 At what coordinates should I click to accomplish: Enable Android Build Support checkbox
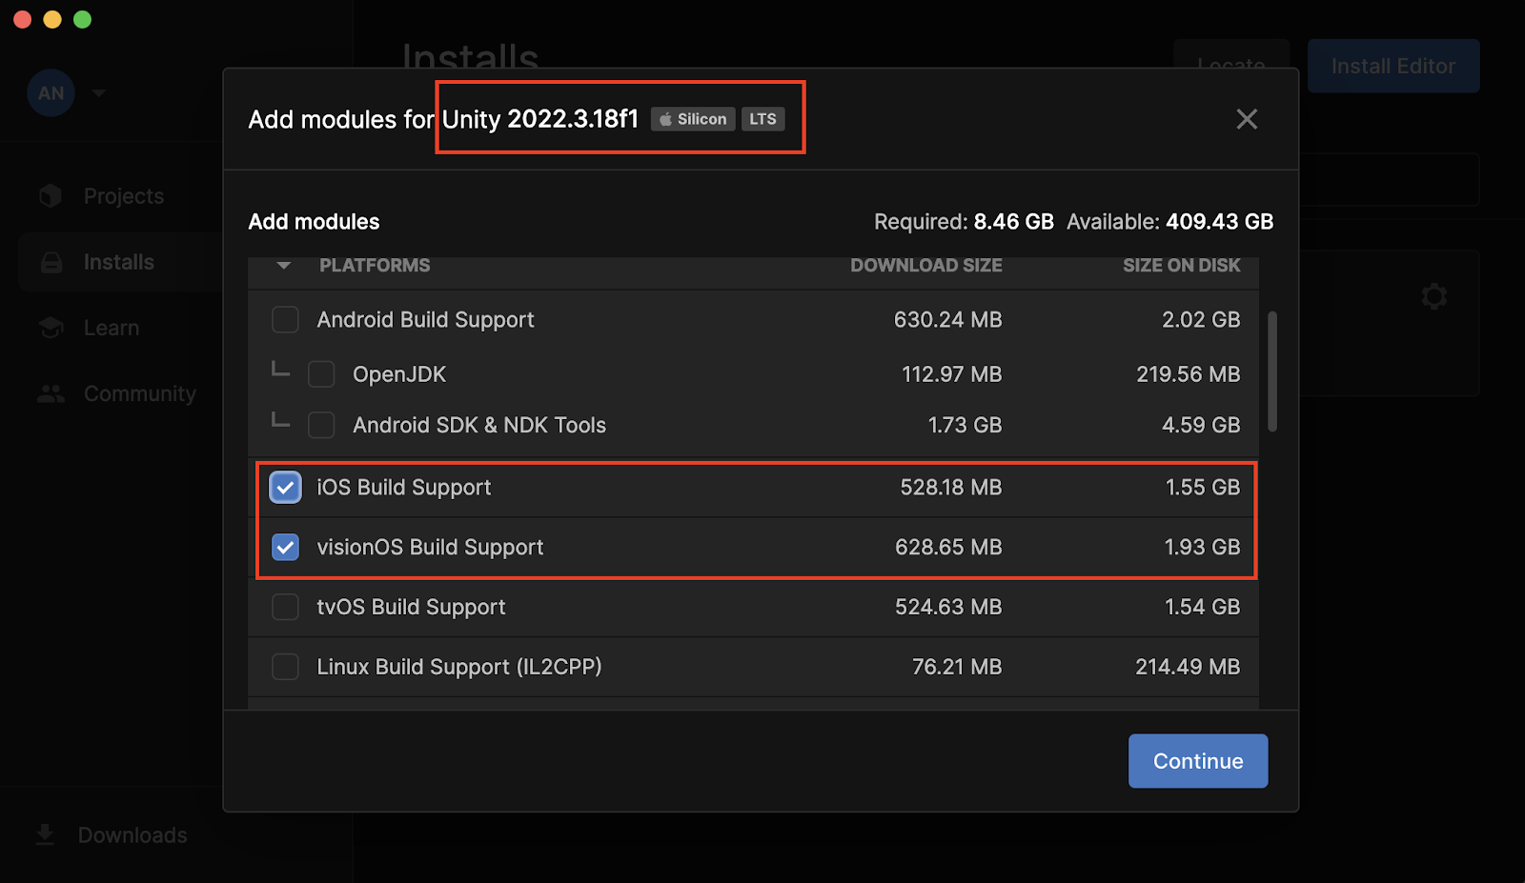tap(285, 320)
